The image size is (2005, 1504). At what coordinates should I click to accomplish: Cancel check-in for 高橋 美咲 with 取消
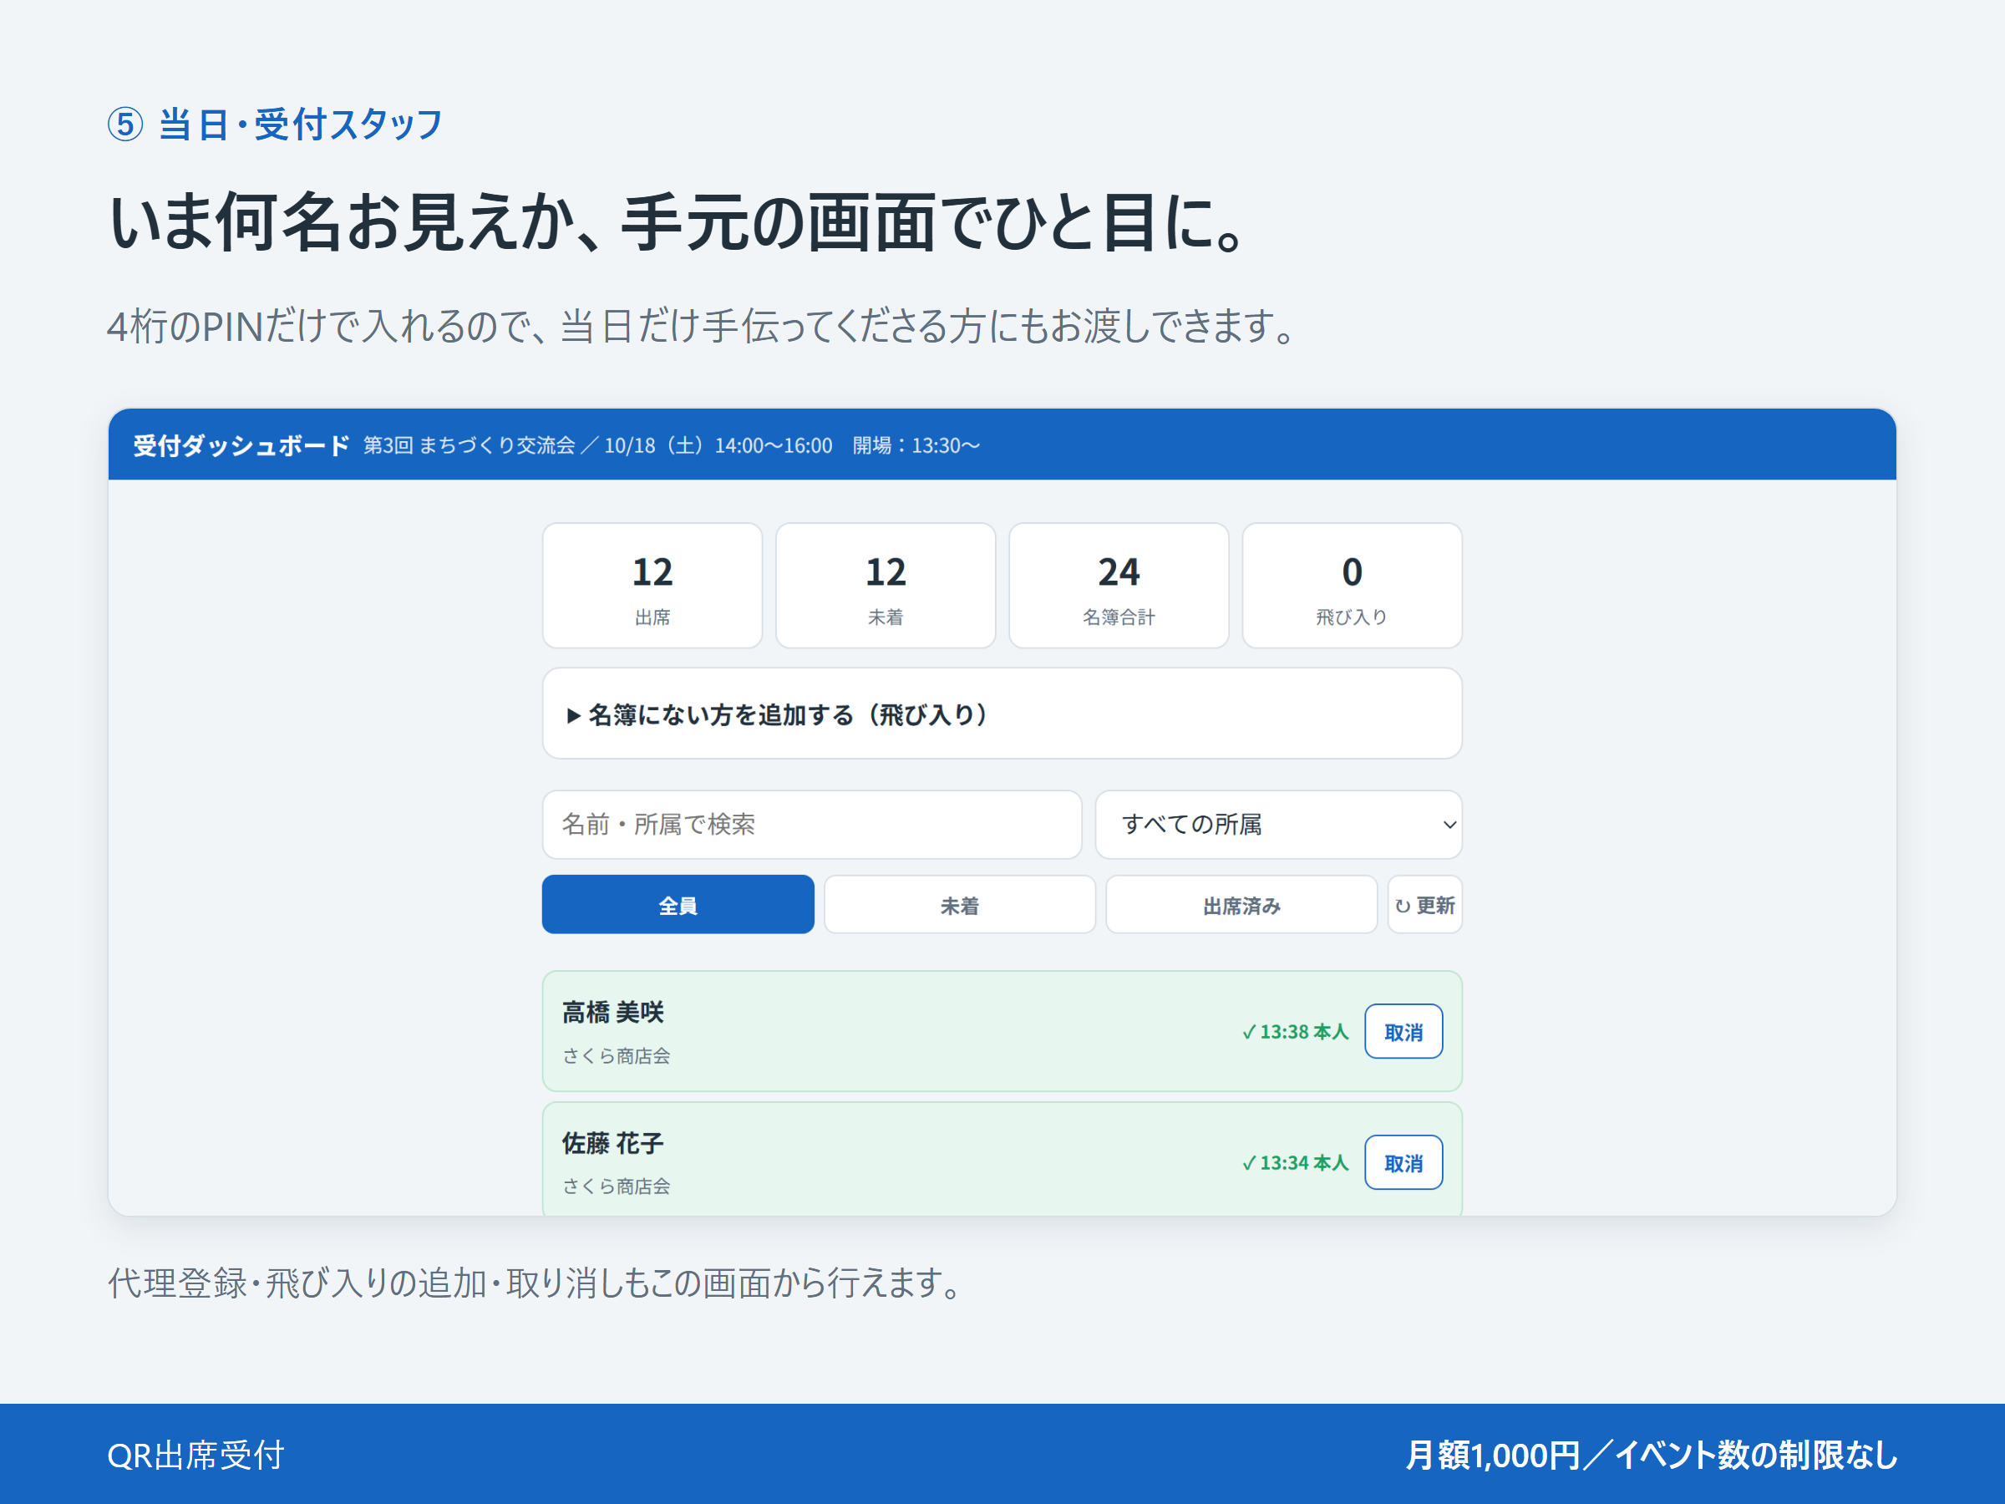(1403, 1032)
